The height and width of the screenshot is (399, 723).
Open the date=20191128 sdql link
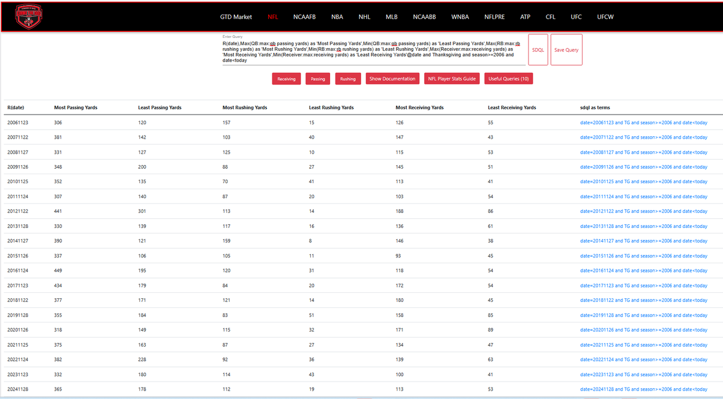pos(643,315)
